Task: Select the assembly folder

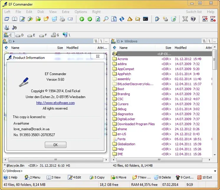Action: click(x=124, y=79)
